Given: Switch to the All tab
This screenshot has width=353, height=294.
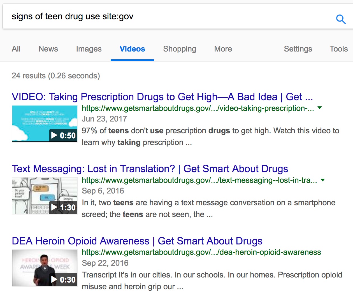Looking at the screenshot, I should (x=16, y=49).
